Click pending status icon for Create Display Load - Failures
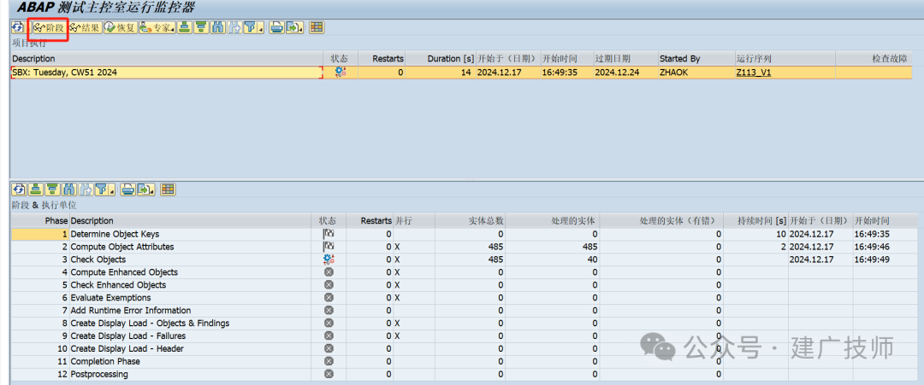This screenshot has height=385, width=924. click(329, 335)
